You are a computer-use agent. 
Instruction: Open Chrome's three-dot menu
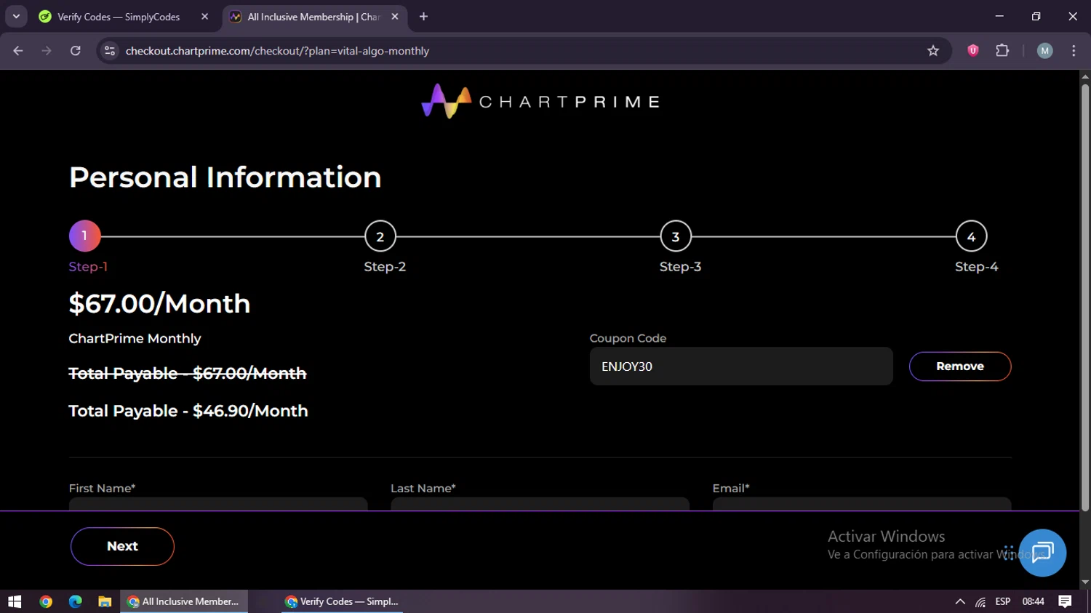(x=1074, y=51)
